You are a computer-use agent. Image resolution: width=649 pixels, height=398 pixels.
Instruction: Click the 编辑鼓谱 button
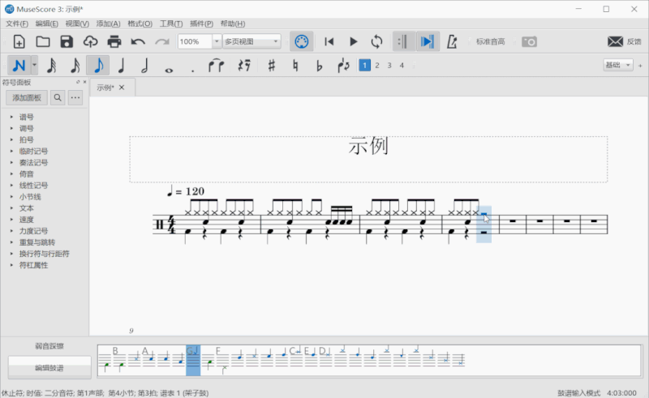tap(49, 368)
